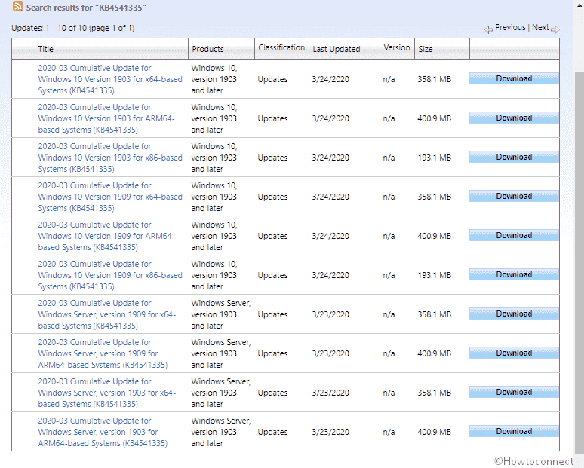Screen dimensions: 584x468
Task: Download Windows 10 1903 x86 update
Action: [x=514, y=158]
